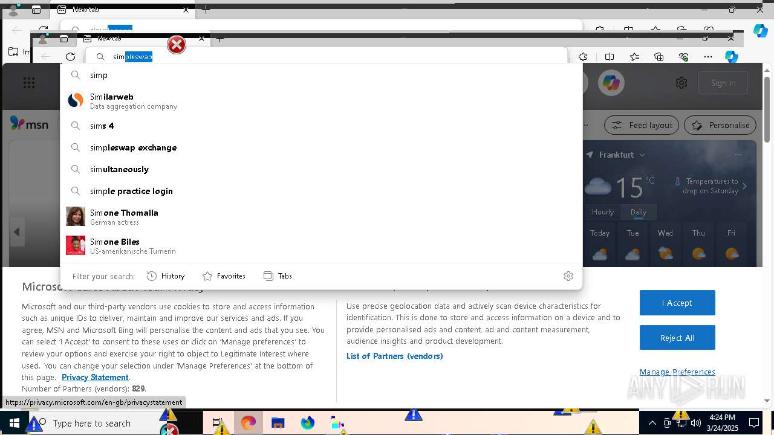
Task: Open Manage Preferences link
Action: (x=677, y=372)
